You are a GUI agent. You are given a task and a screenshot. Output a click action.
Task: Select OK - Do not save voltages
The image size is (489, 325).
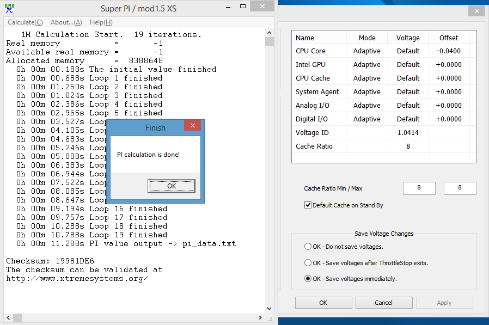pyautogui.click(x=308, y=247)
